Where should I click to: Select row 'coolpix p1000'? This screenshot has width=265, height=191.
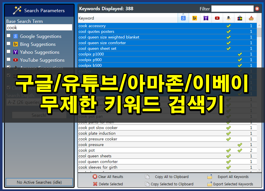pyautogui.click(x=167, y=54)
